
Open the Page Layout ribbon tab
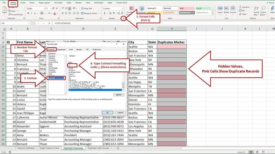click(x=44, y=3)
